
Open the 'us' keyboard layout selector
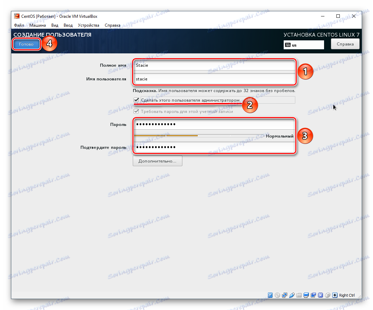pyautogui.click(x=303, y=44)
